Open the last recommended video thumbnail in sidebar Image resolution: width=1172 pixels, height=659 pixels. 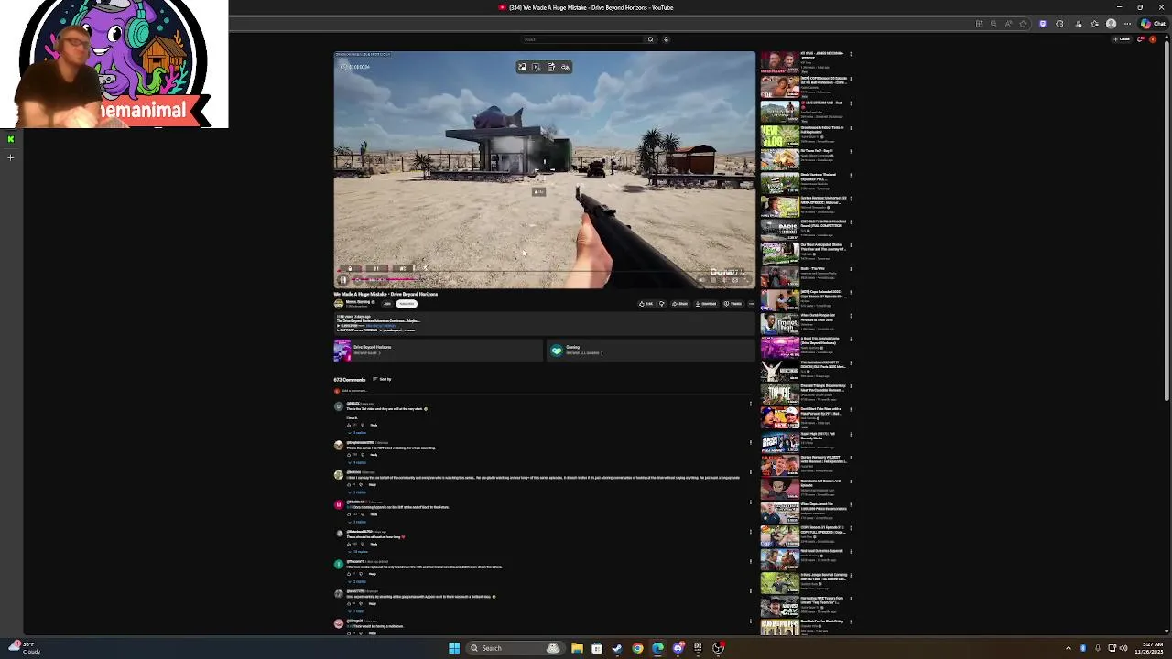[x=779, y=627]
